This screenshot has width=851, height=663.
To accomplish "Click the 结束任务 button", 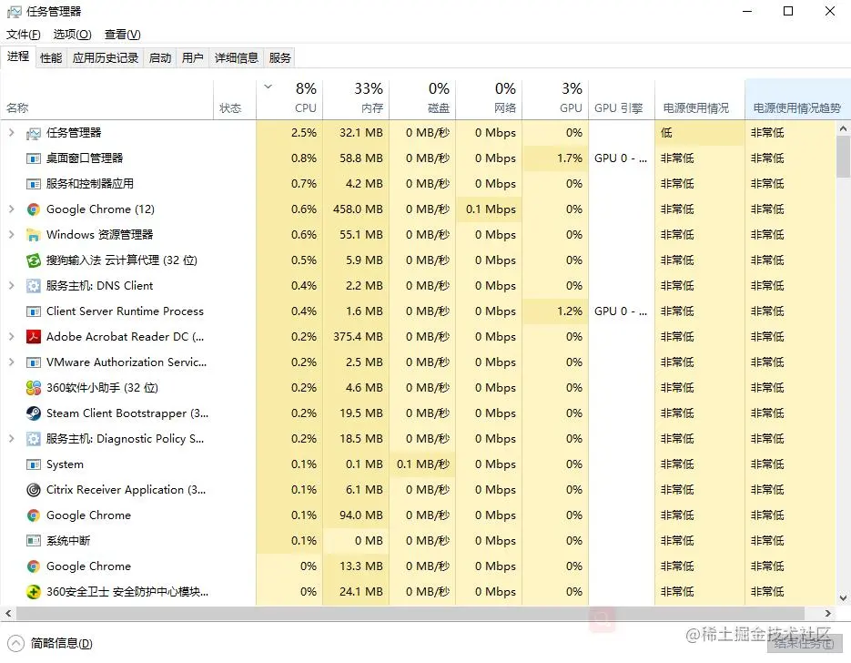I will tap(804, 644).
